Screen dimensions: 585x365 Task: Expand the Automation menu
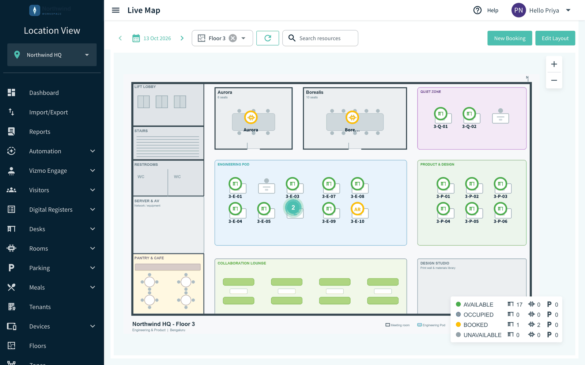[93, 151]
